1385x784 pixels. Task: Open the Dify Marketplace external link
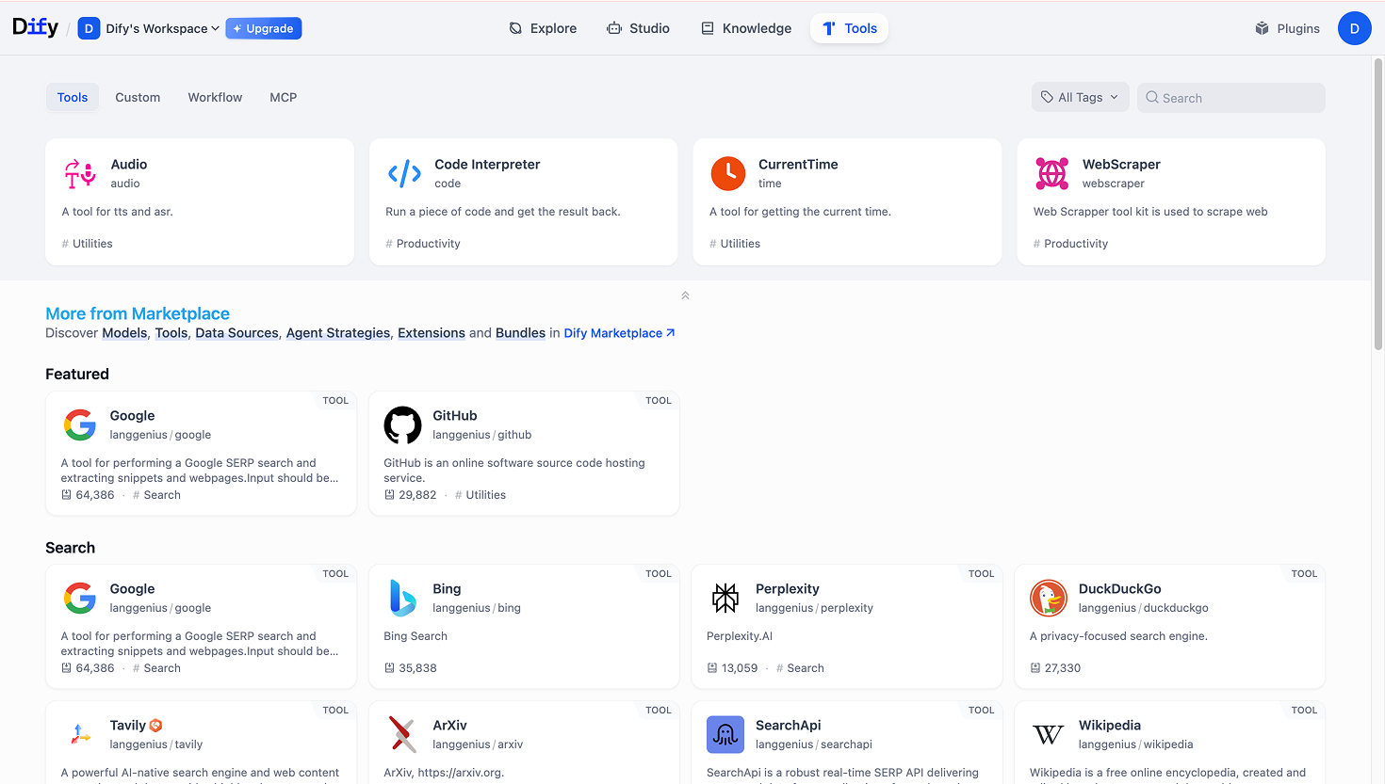tap(619, 333)
